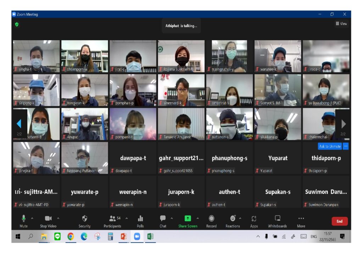363x256 pixels.
Task: Open the View layout menu
Action: pyautogui.click(x=341, y=24)
